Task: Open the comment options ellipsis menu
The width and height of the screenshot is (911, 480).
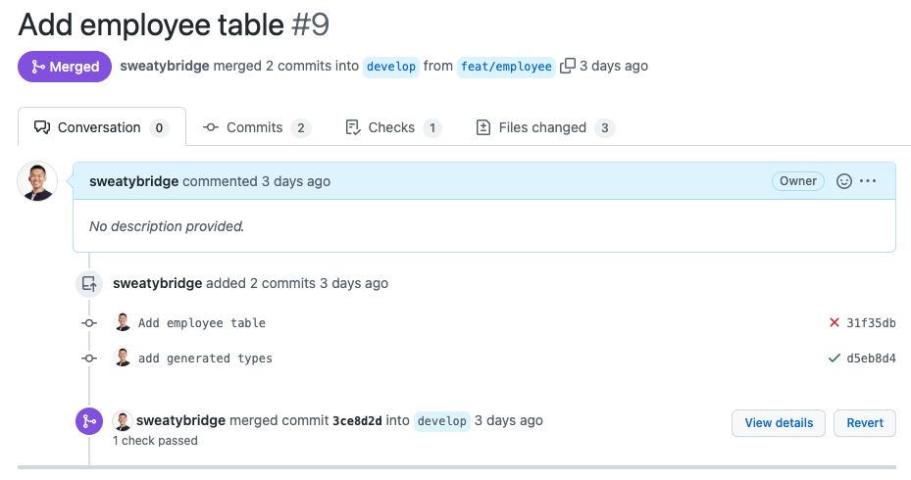Action: tap(868, 181)
